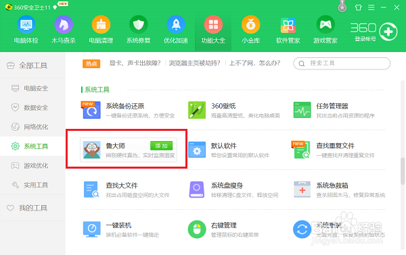Open 木马查杀 trojan scan icon

click(64, 24)
